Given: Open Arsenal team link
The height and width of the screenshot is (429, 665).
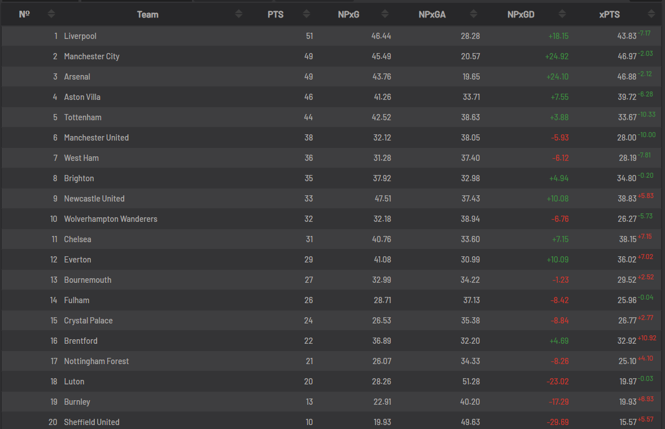Looking at the screenshot, I should (x=77, y=77).
